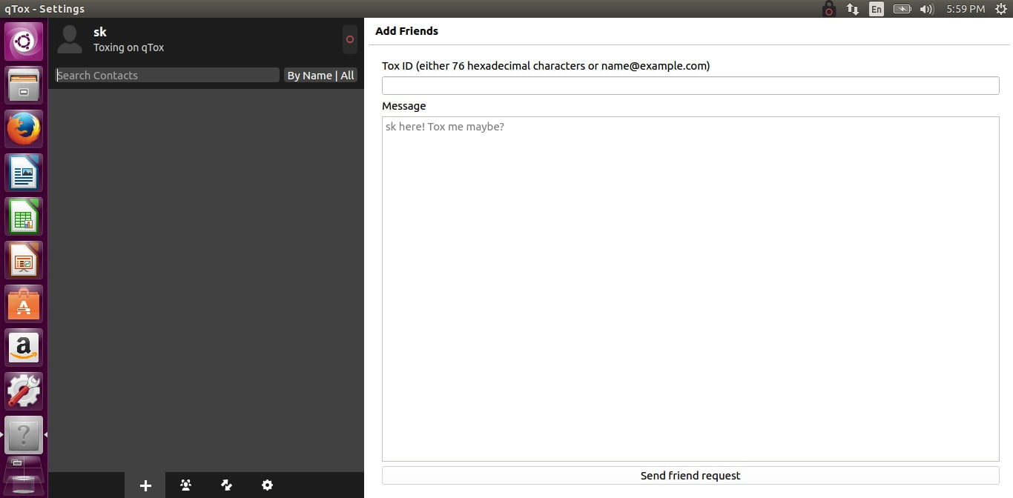Screen dimensions: 1013x498
Task: Open the sound volume indicator menu
Action: tap(926, 9)
